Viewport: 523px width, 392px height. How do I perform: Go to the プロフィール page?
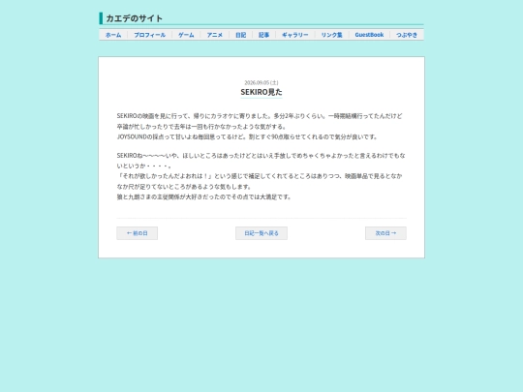pyautogui.click(x=150, y=35)
